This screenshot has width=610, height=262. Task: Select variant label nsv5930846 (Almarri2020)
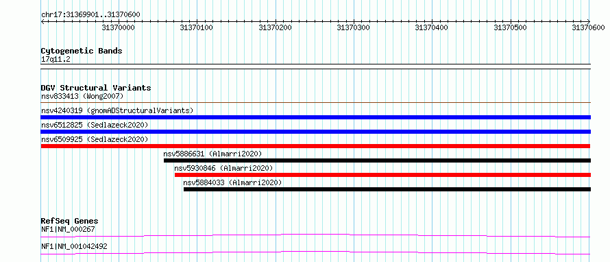pyautogui.click(x=223, y=168)
